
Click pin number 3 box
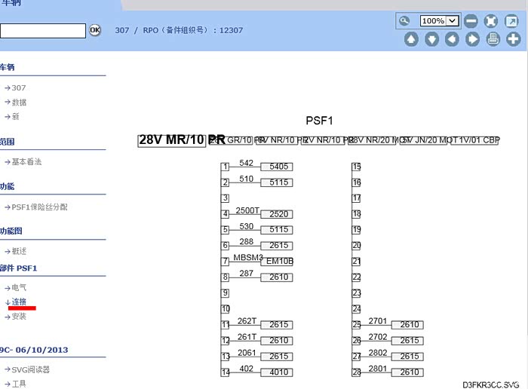click(226, 198)
